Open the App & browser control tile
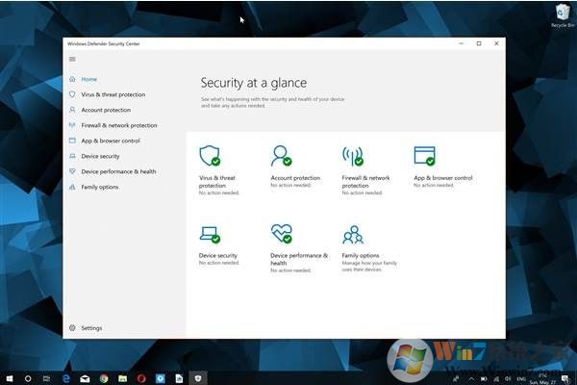The width and height of the screenshot is (577, 385). click(x=424, y=157)
